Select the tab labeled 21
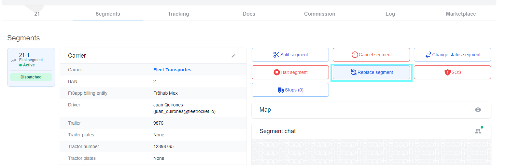The height and width of the screenshot is (165, 507). 37,14
